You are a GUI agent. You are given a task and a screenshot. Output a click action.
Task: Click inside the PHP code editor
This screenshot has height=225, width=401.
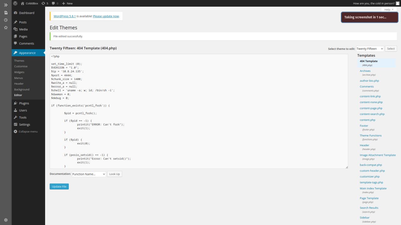tap(199, 111)
